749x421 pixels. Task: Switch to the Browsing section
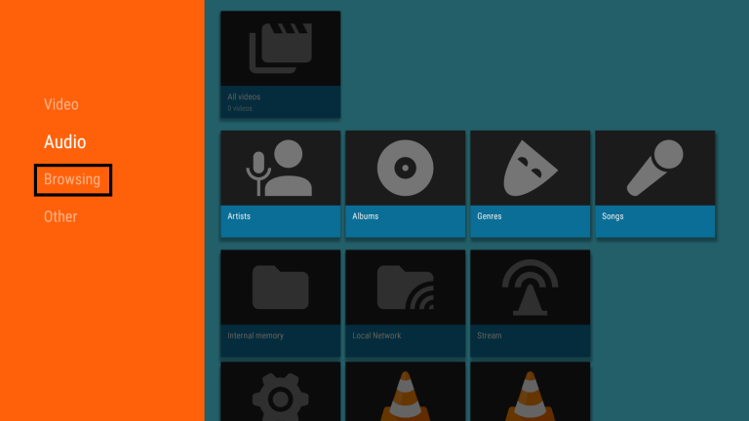pos(72,179)
